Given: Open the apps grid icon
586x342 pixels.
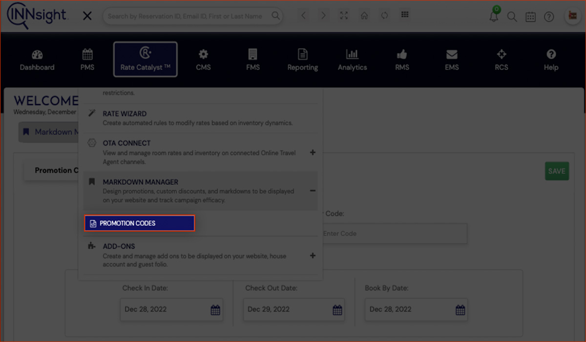Looking at the screenshot, I should coord(405,15).
